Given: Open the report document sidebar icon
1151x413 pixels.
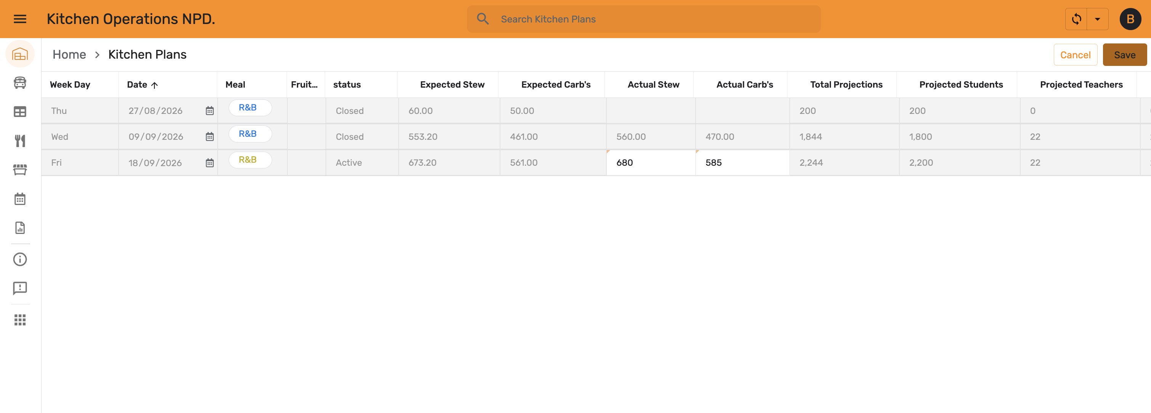Looking at the screenshot, I should point(20,228).
